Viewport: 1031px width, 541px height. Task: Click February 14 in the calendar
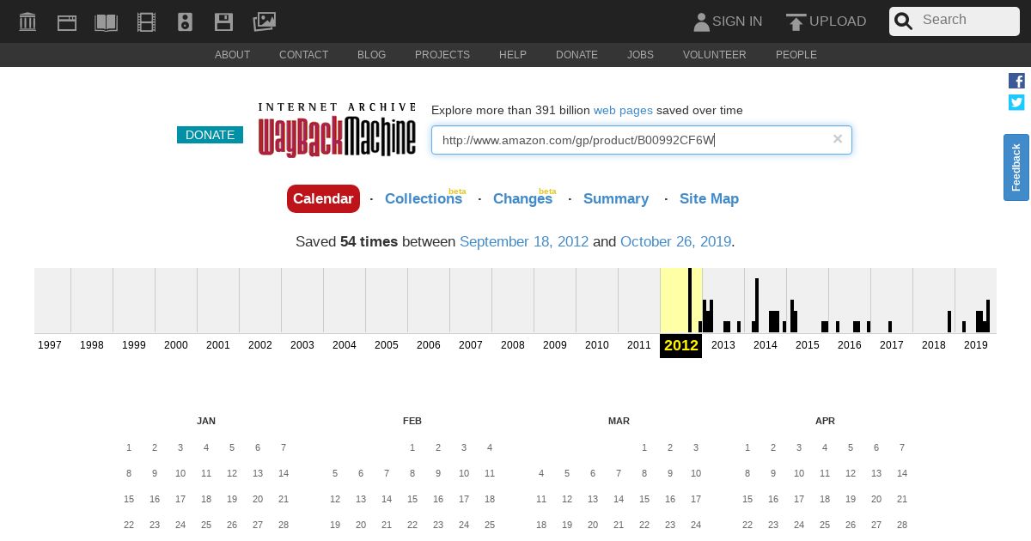coord(387,499)
